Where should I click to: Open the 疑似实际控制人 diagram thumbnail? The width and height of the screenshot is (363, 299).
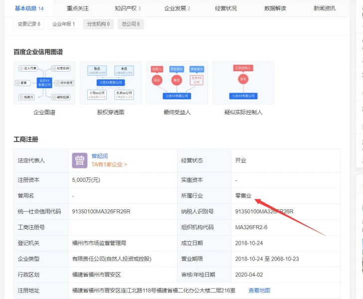click(x=243, y=83)
